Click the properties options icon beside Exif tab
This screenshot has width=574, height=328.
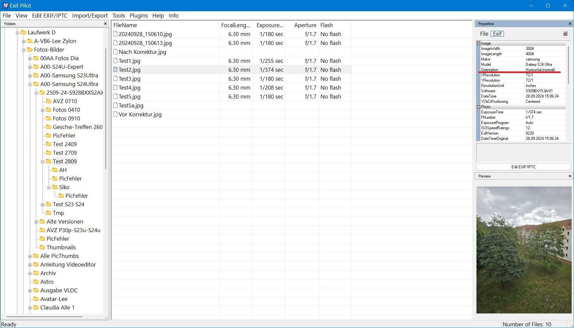point(565,34)
